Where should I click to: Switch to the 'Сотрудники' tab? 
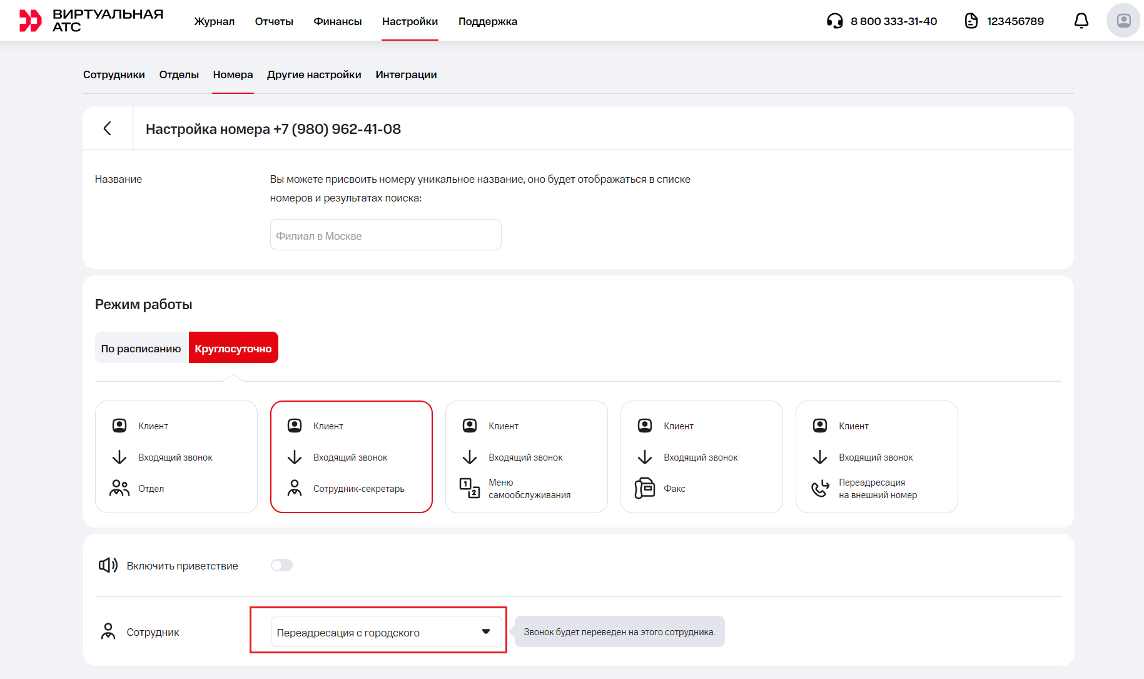pos(114,74)
